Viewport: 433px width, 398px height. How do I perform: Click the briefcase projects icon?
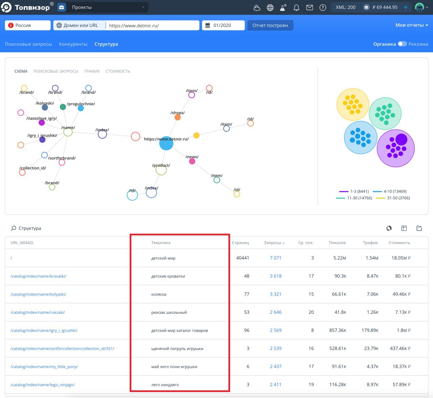click(61, 7)
